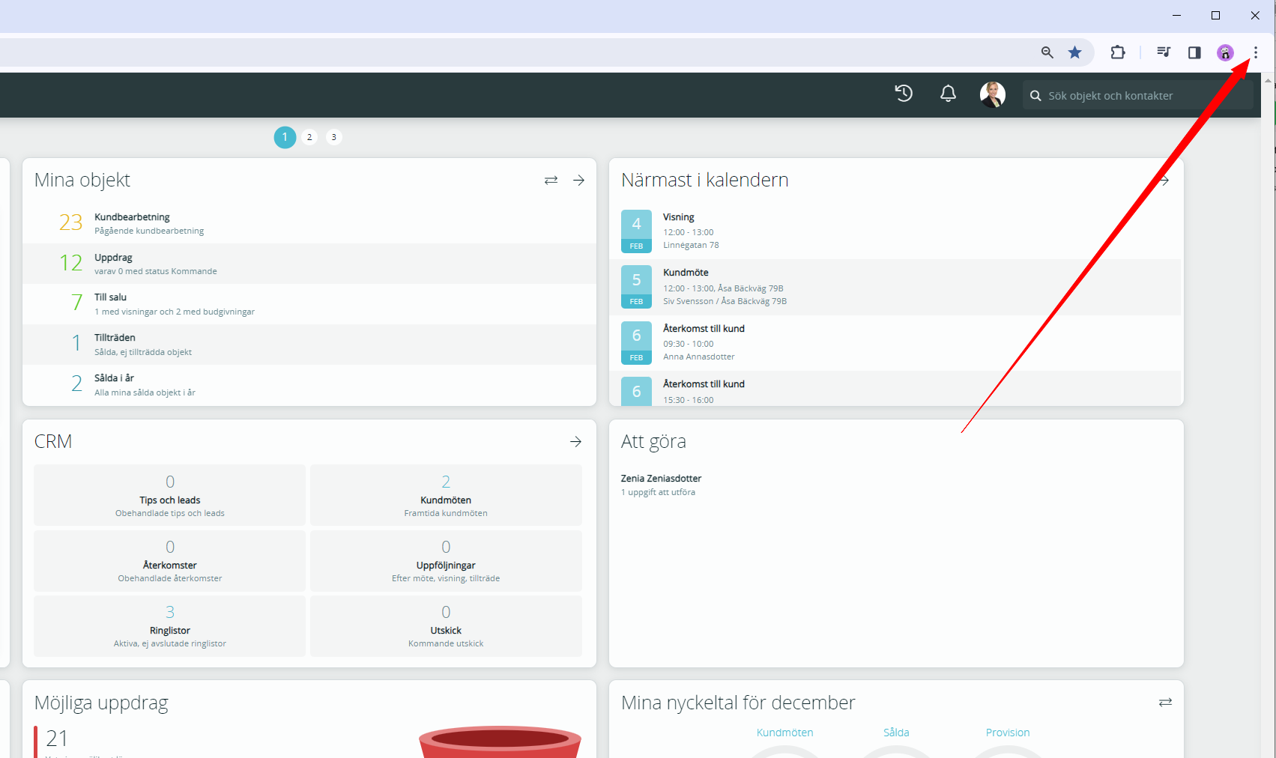Click the red funnel chart graphic
Image resolution: width=1276 pixels, height=758 pixels.
(500, 742)
